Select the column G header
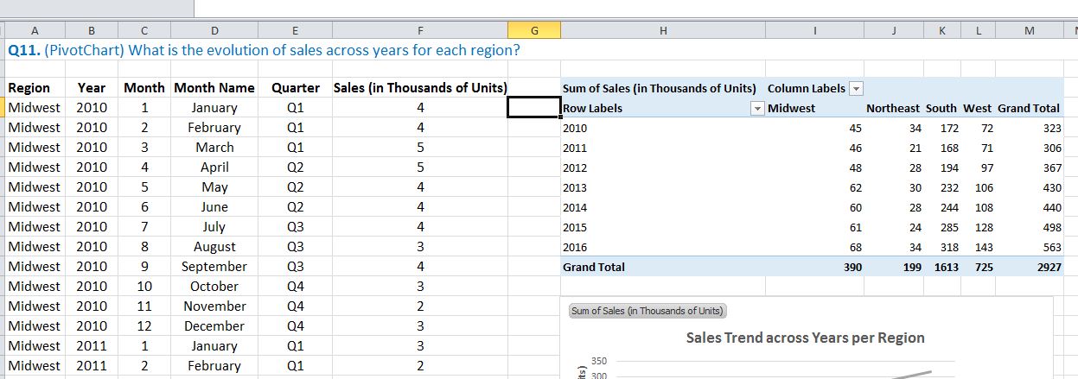The image size is (1078, 379). pyautogui.click(x=533, y=30)
